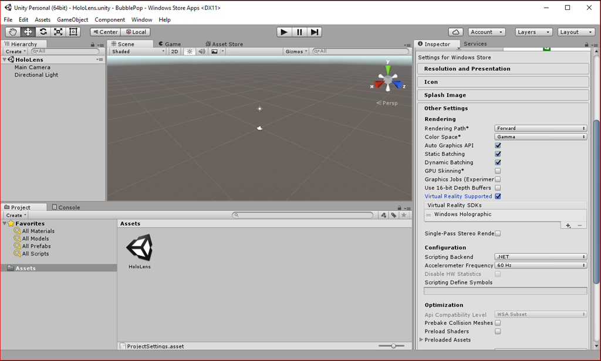Click the Save search star icon
This screenshot has height=361, width=601.
point(404,215)
